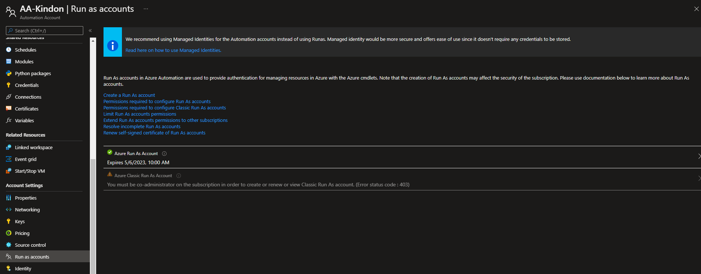701x274 pixels.
Task: Open Permissions required to configure Classic Run As accounts
Action: pyautogui.click(x=165, y=108)
